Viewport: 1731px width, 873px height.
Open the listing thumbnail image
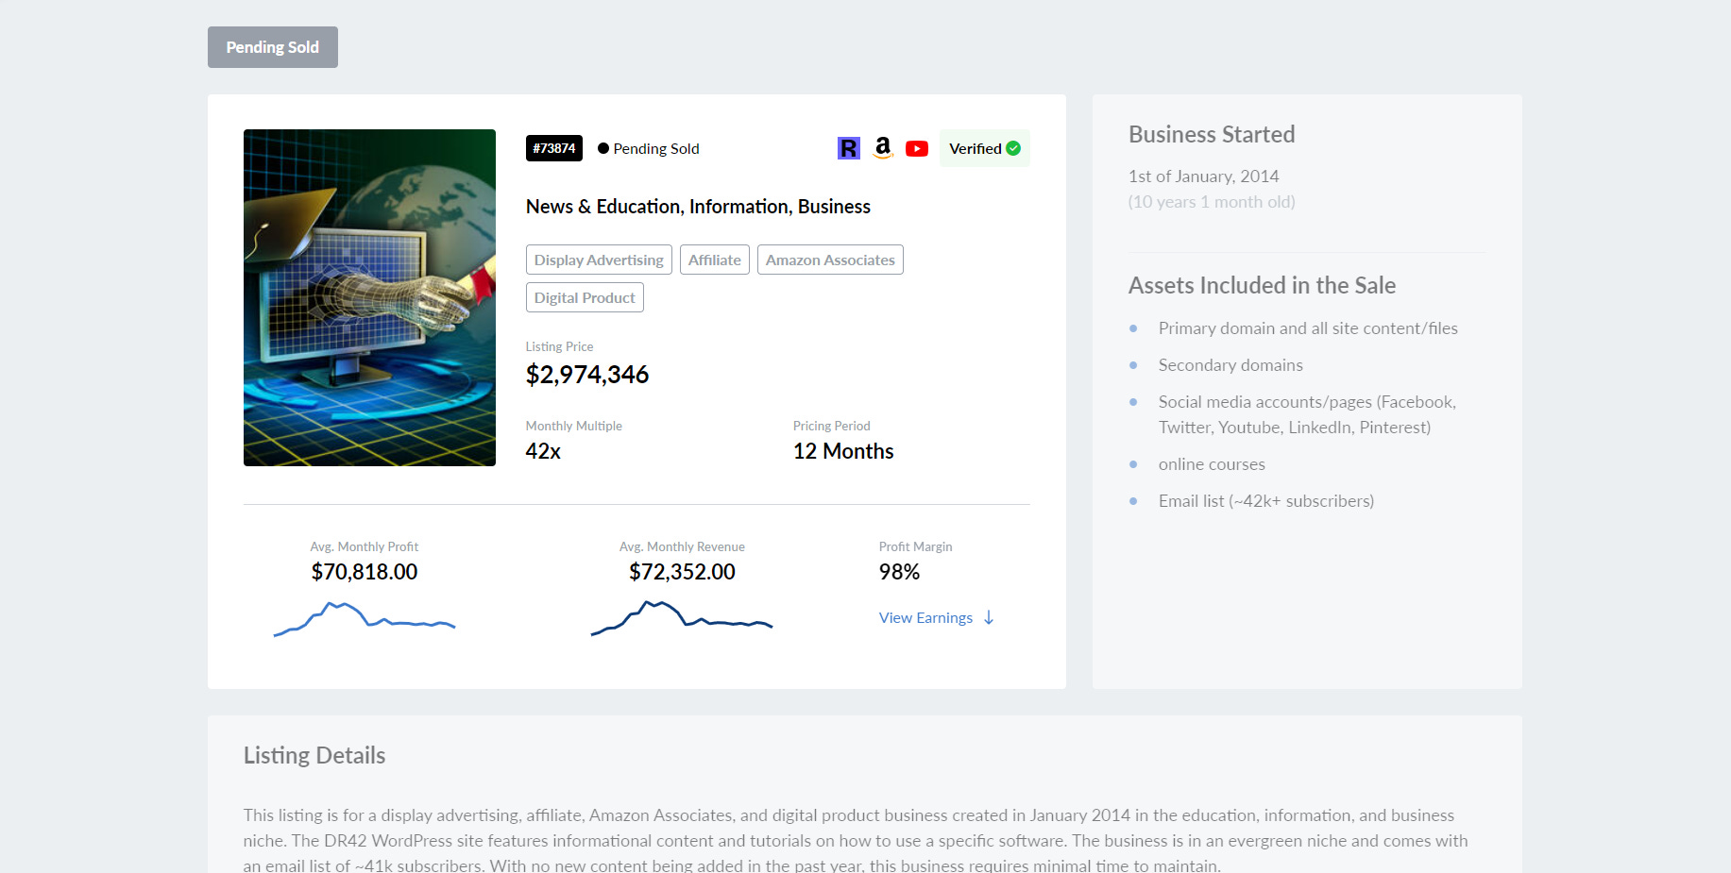click(369, 297)
